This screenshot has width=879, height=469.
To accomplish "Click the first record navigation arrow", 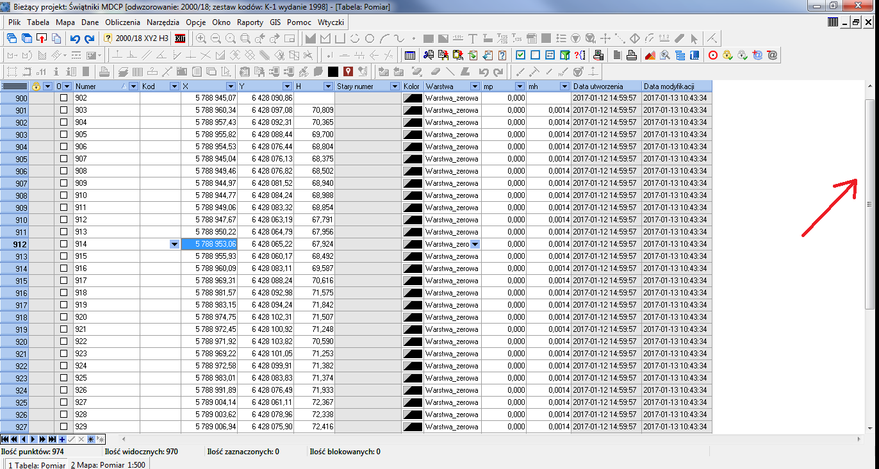I will click(x=5, y=439).
